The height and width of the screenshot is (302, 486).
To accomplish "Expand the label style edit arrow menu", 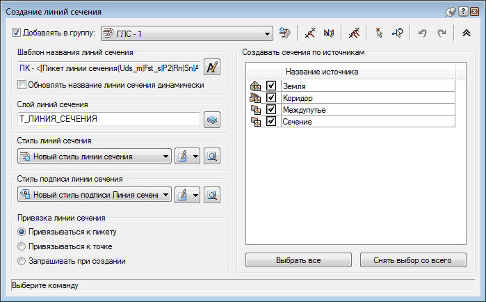I will (x=196, y=195).
